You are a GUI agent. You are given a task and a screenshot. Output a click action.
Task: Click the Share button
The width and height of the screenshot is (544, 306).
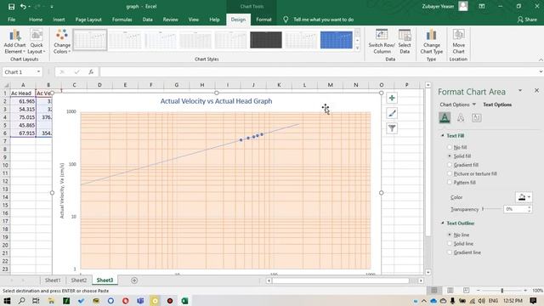[x=527, y=20]
